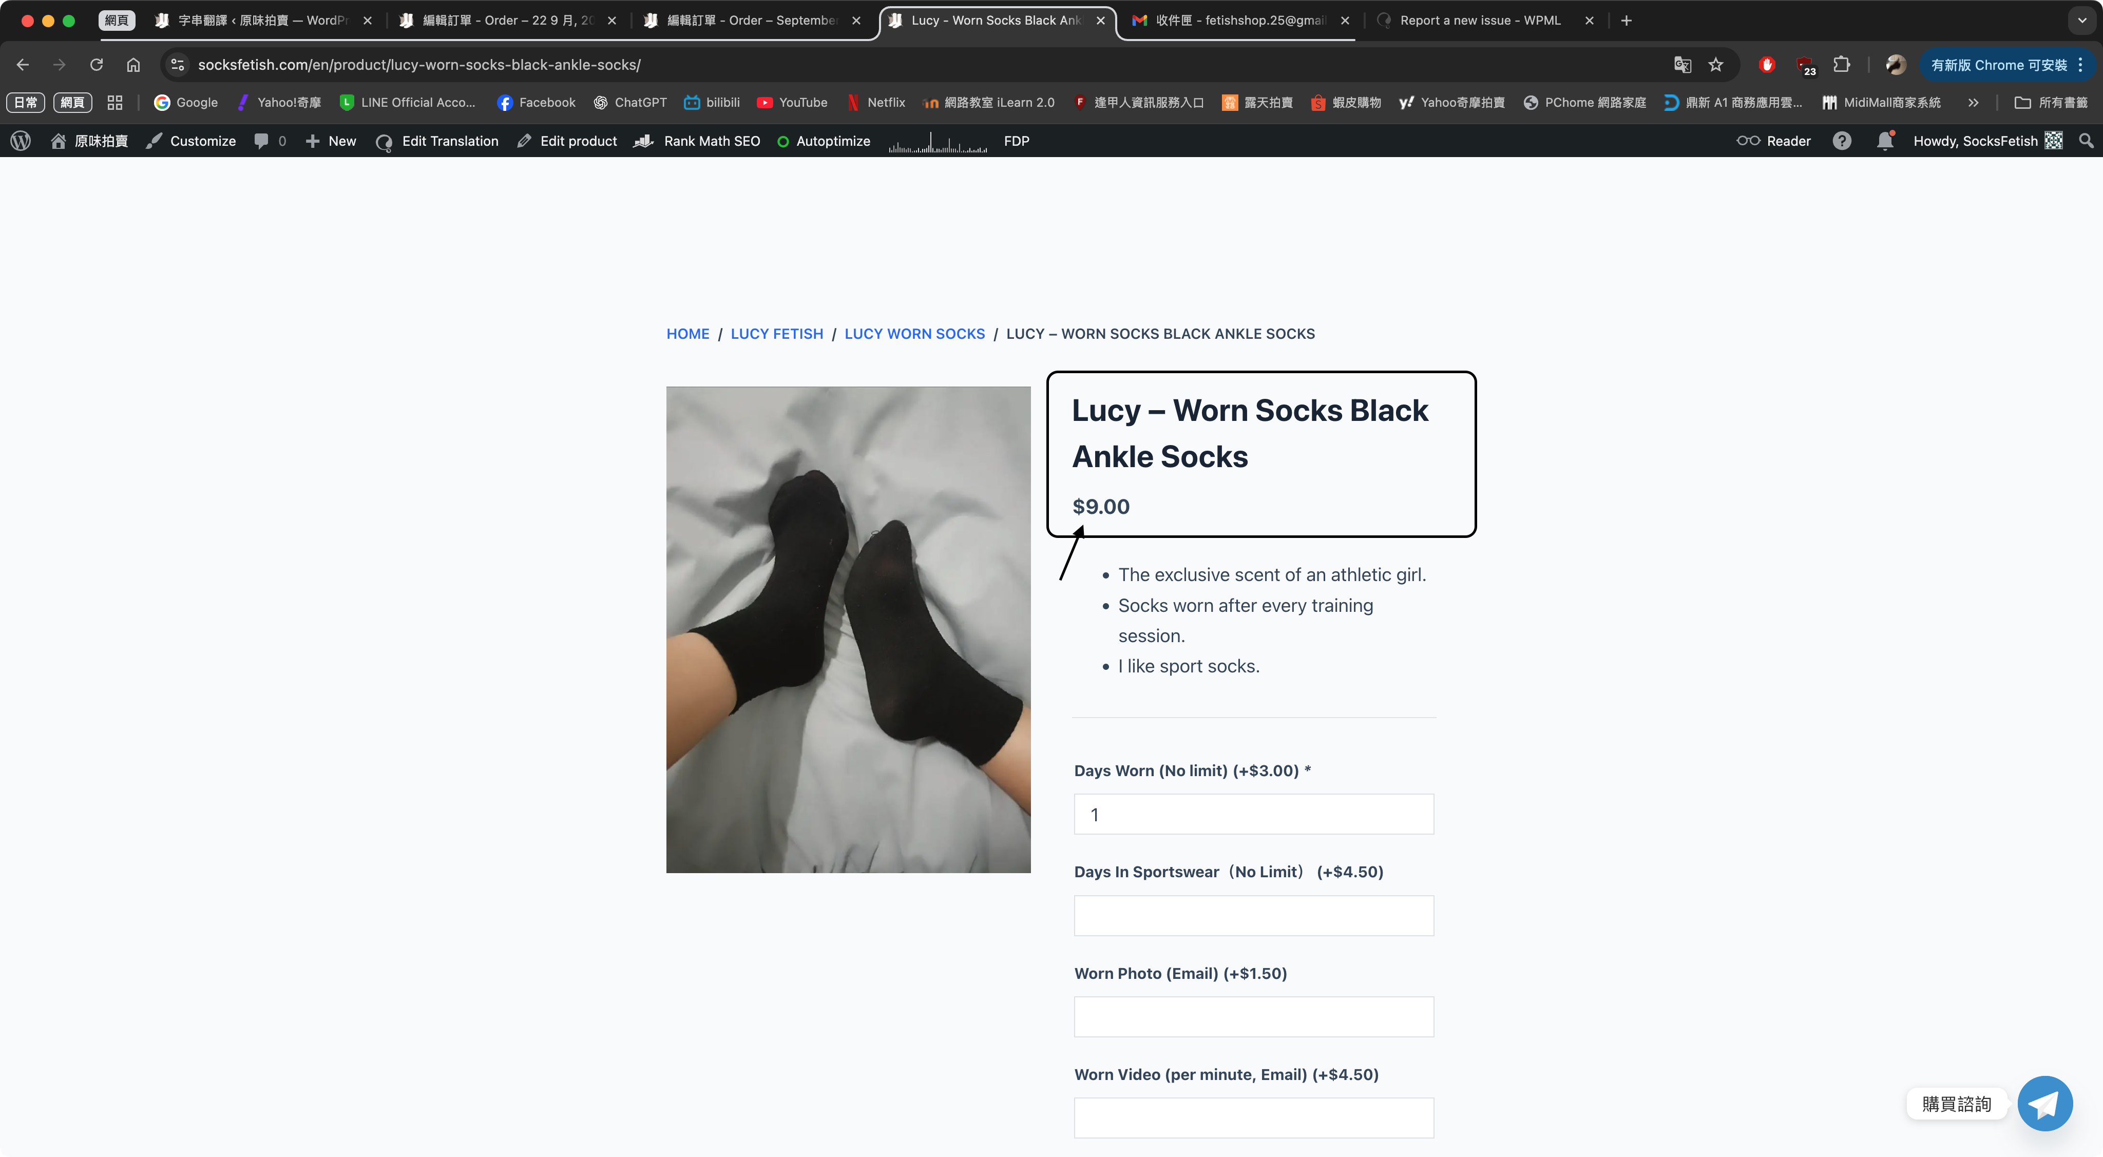This screenshot has width=2103, height=1157.
Task: Expand the bookmarks overflow chevron
Action: click(1973, 103)
